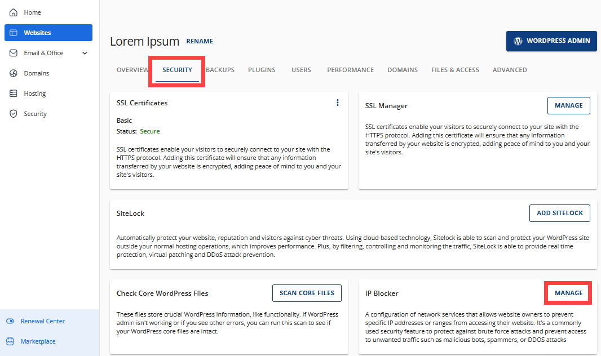Click the Websites icon in sidebar
Image resolution: width=601 pixels, height=356 pixels.
coord(14,33)
